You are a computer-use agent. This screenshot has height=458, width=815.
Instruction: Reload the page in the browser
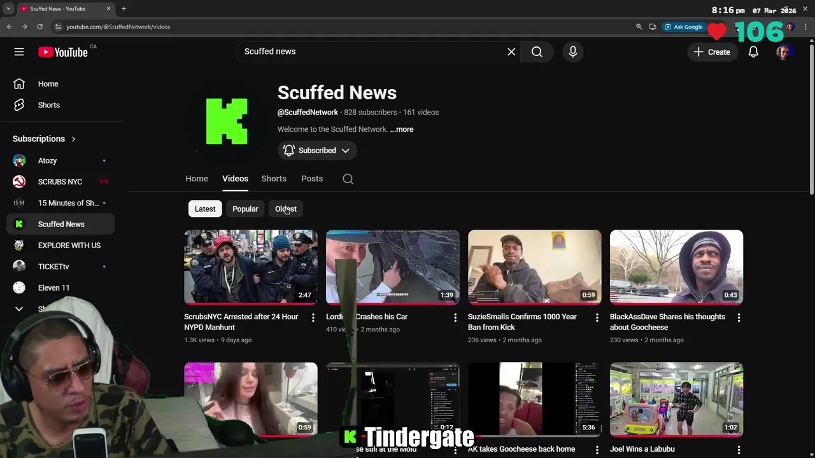point(39,27)
